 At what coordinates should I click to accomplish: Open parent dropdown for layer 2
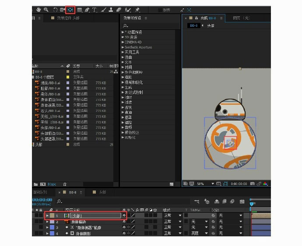click(230, 222)
